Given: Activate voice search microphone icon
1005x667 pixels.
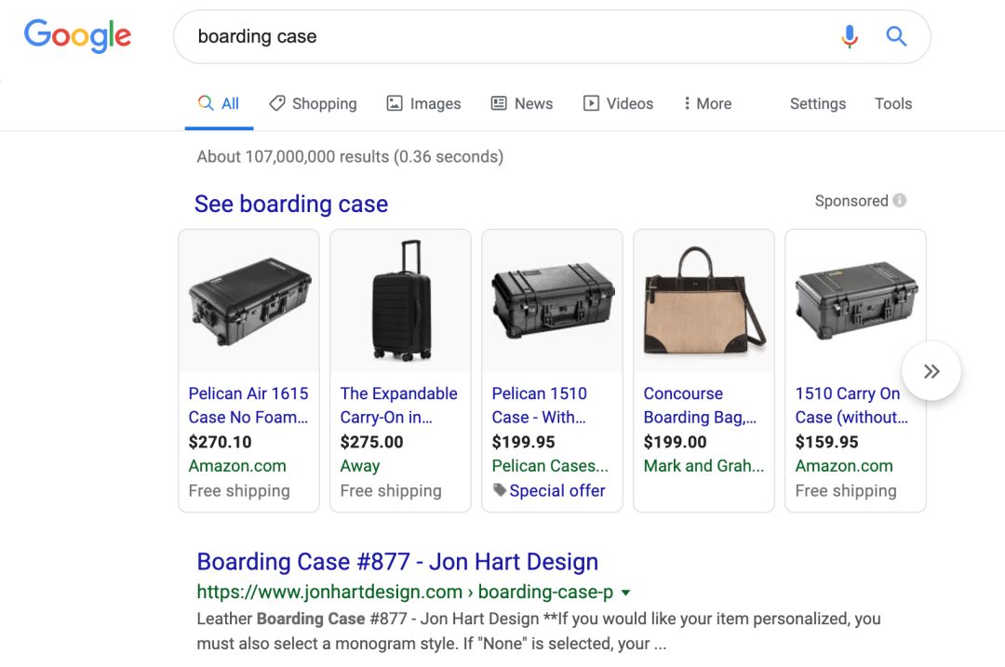Looking at the screenshot, I should click(x=849, y=36).
